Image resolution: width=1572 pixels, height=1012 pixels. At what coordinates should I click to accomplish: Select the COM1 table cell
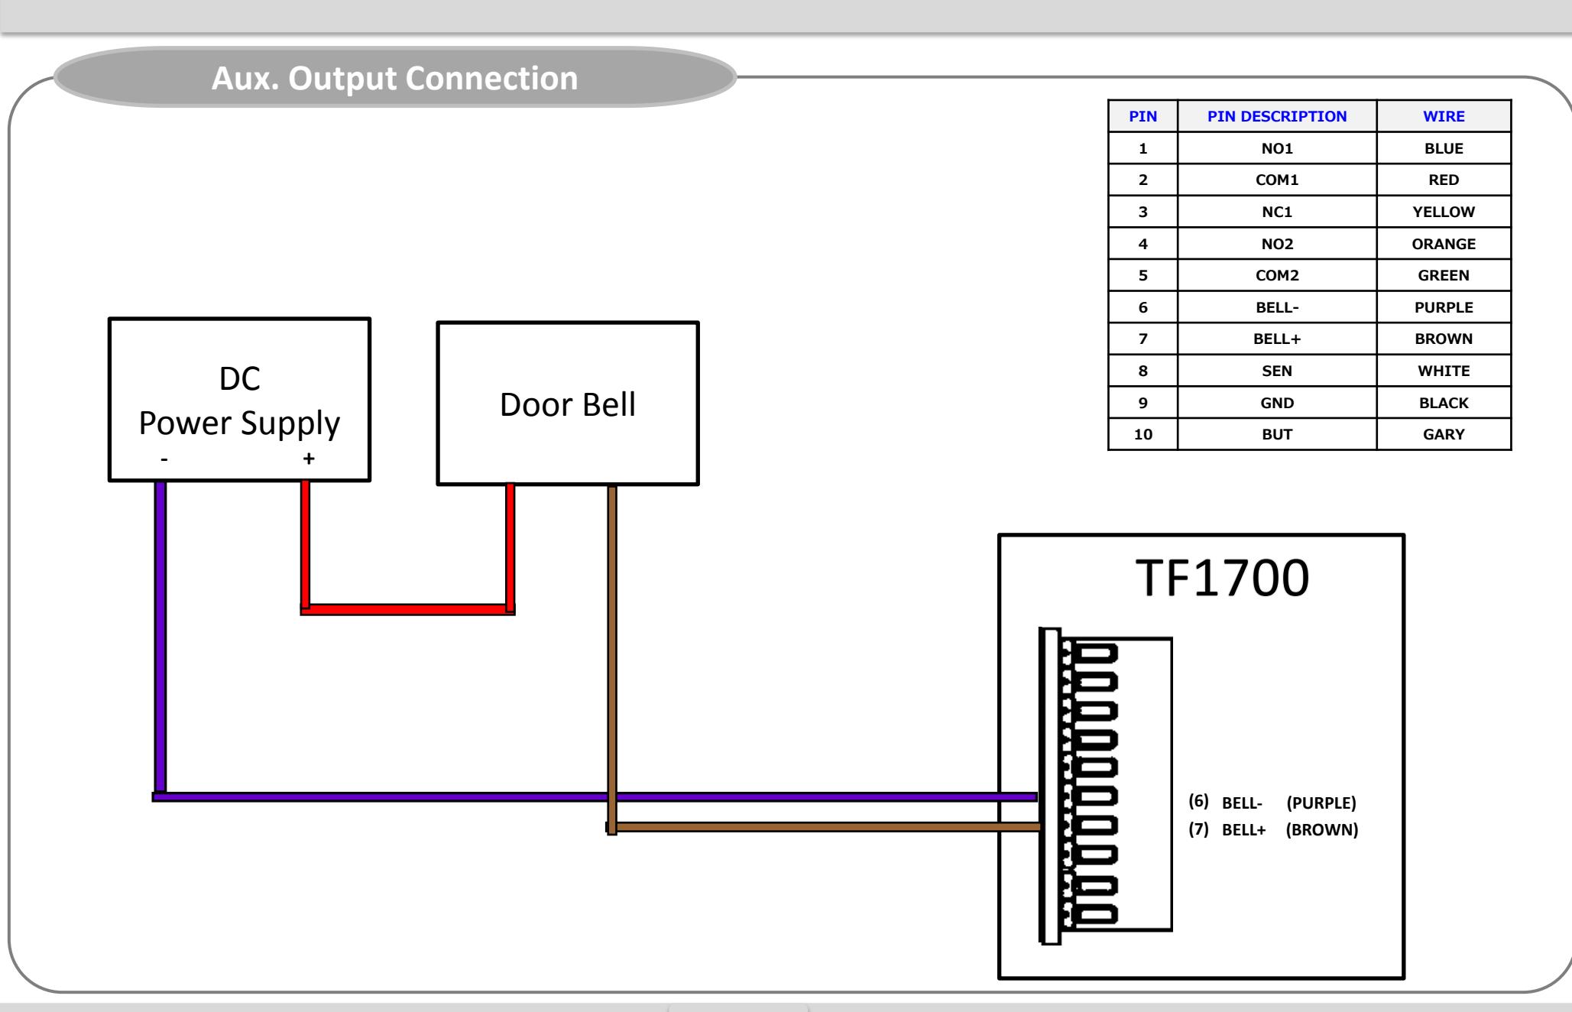click(x=1277, y=180)
